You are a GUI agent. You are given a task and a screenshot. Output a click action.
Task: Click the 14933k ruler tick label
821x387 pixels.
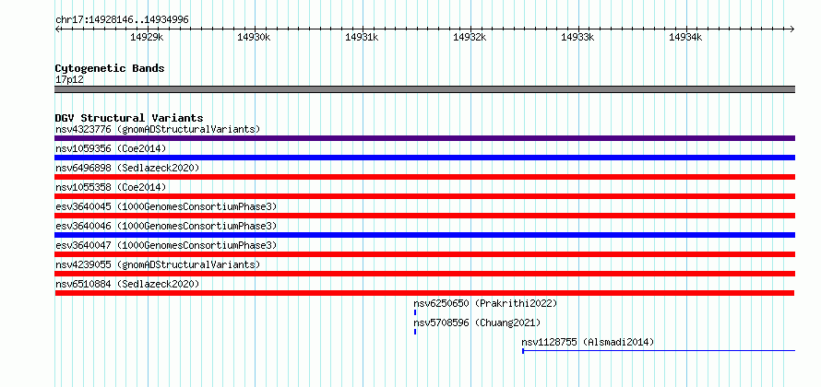coord(577,37)
